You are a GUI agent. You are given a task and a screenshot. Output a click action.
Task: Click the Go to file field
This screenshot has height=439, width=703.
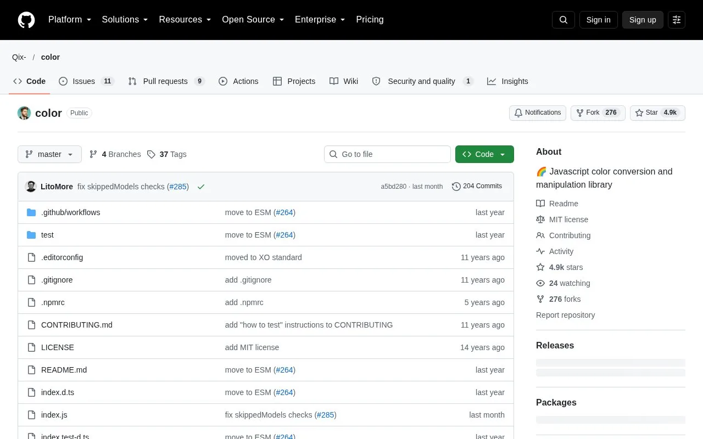[387, 154]
